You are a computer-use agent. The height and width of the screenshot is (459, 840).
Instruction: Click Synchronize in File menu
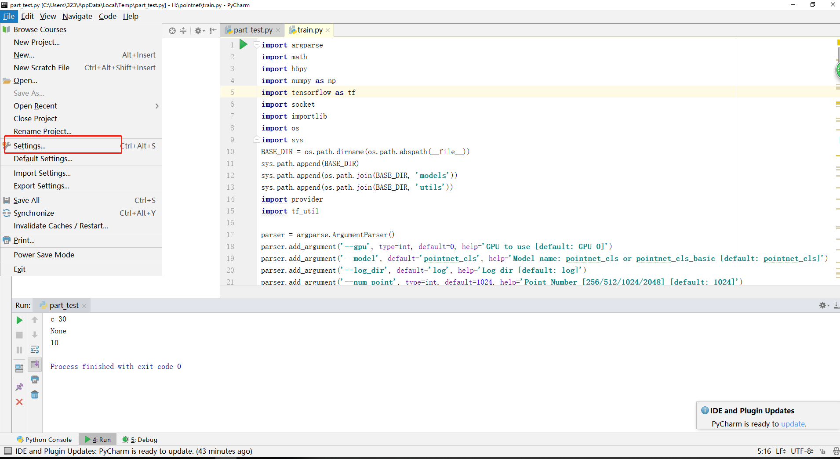point(81,213)
